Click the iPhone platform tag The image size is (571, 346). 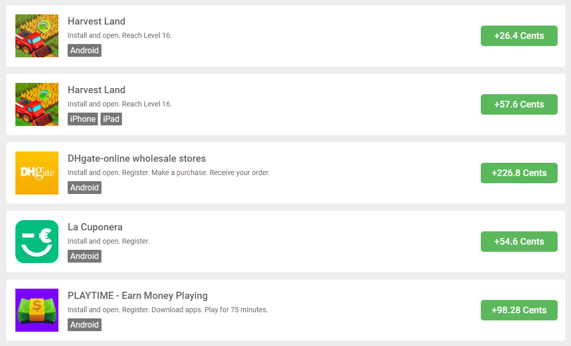pyautogui.click(x=83, y=119)
